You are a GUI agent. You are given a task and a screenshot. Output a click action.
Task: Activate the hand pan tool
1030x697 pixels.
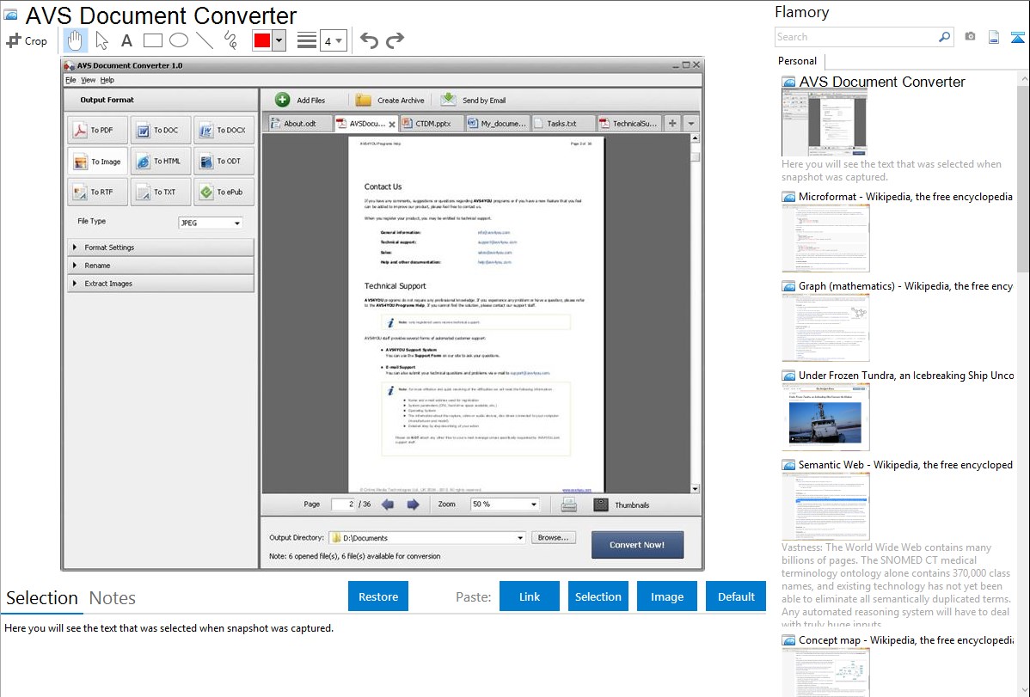coord(75,40)
